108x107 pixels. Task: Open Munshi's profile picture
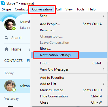(10, 25)
